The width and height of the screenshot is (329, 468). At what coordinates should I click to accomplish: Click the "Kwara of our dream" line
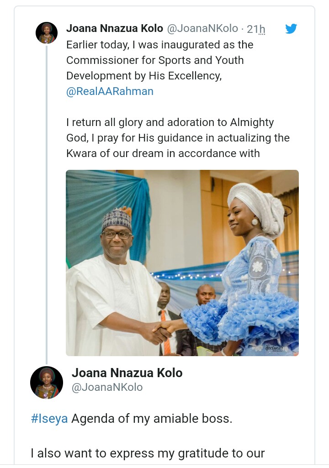[163, 153]
